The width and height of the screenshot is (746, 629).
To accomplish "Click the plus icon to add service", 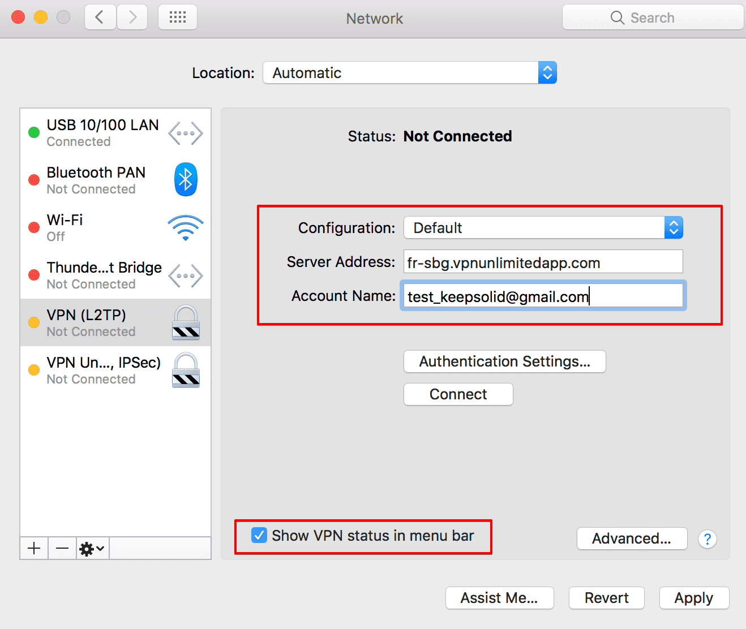I will click(34, 548).
